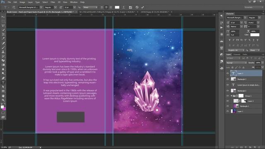Hide the bottom Layer 1
The height and width of the screenshot is (149, 265).
point(227,111)
